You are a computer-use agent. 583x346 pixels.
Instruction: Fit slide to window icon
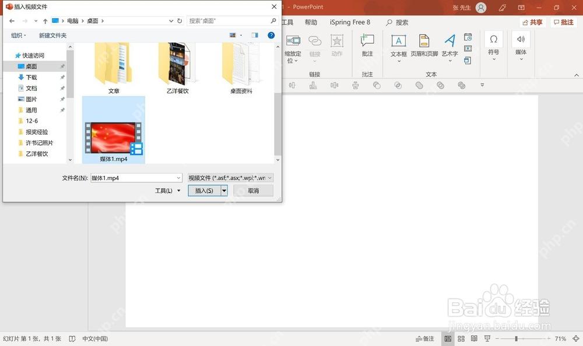575,338
